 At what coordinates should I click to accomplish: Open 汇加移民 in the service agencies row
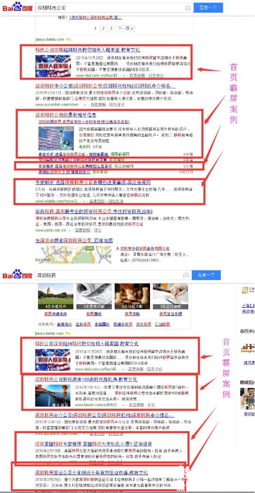(x=163, y=324)
